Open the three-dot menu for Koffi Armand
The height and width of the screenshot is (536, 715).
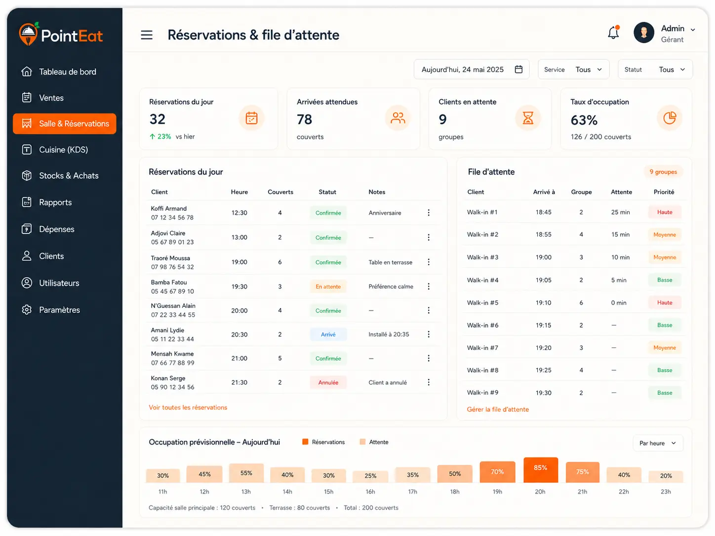click(x=429, y=213)
